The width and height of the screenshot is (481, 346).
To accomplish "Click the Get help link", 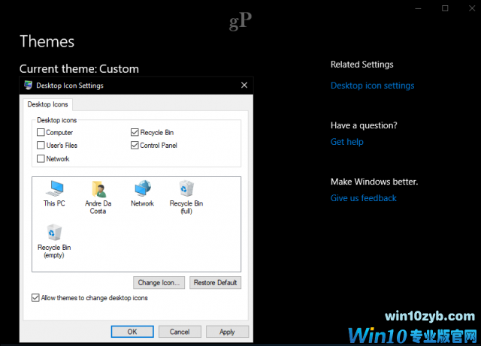I will (x=346, y=142).
